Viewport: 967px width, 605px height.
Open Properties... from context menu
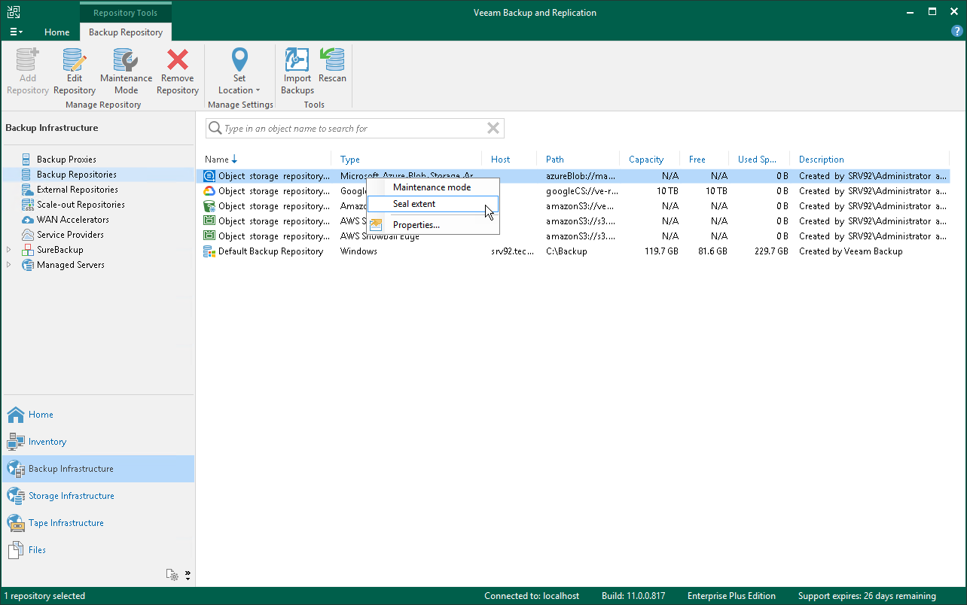pos(432,225)
